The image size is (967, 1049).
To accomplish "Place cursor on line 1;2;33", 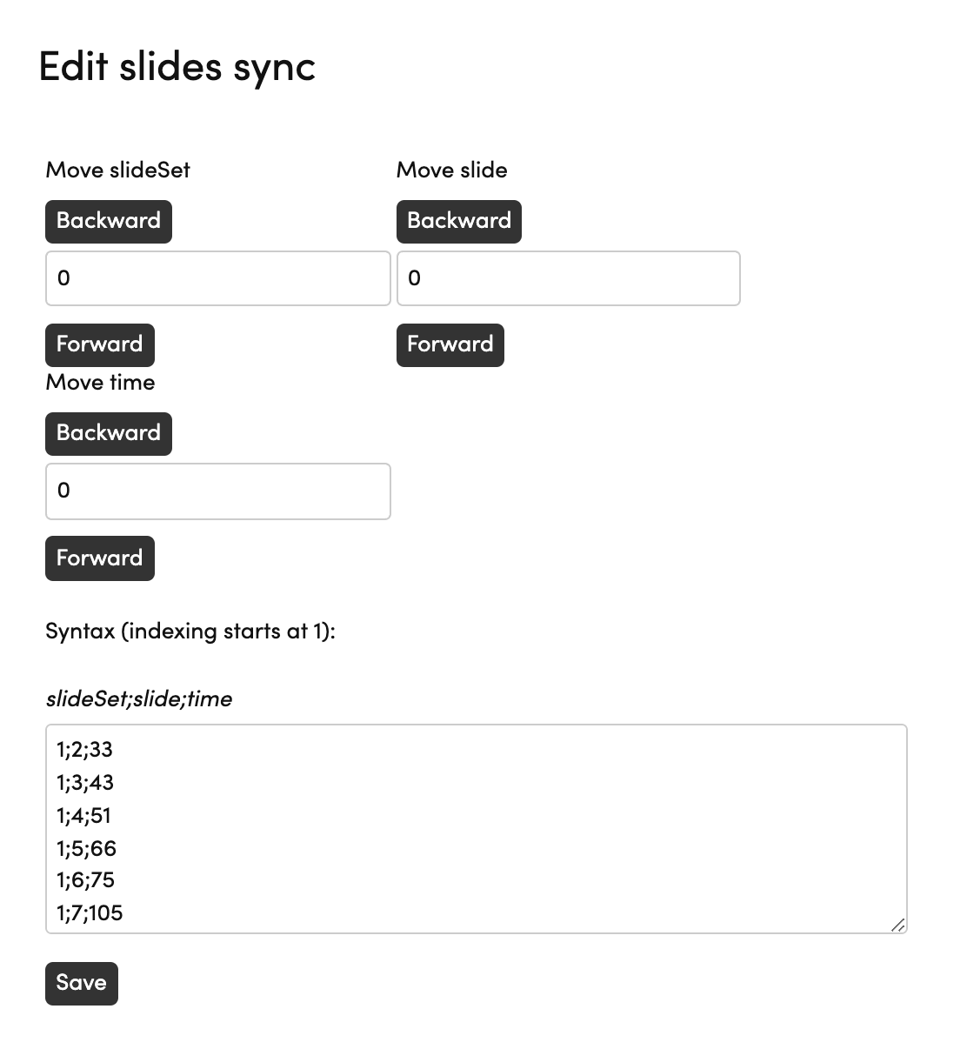I will 84,749.
